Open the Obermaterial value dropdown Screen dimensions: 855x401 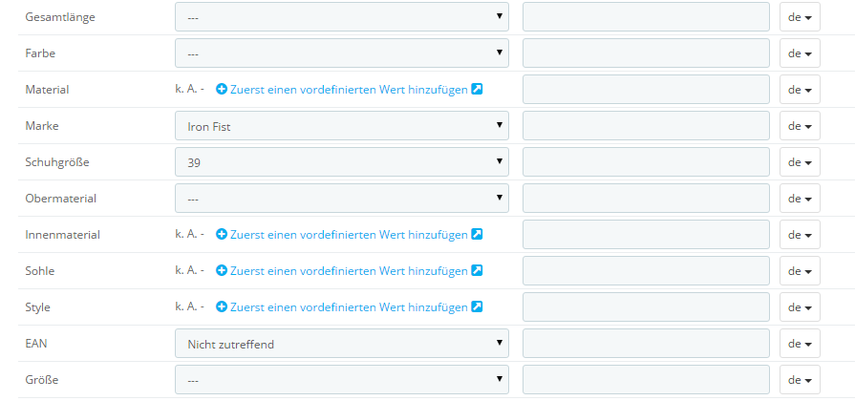(342, 199)
